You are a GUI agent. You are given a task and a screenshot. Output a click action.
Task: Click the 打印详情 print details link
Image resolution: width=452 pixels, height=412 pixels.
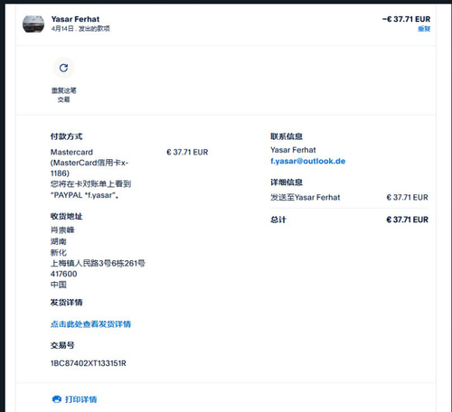[81, 399]
